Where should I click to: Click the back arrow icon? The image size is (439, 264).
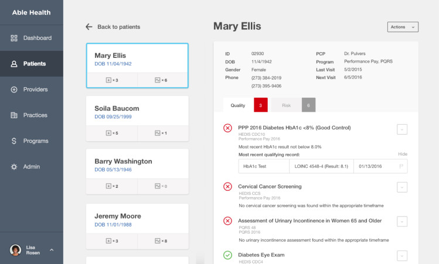[x=89, y=27]
